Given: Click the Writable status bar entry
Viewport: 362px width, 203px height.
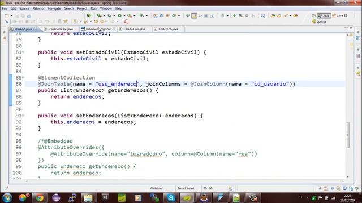Looking at the screenshot, I should (156, 188).
